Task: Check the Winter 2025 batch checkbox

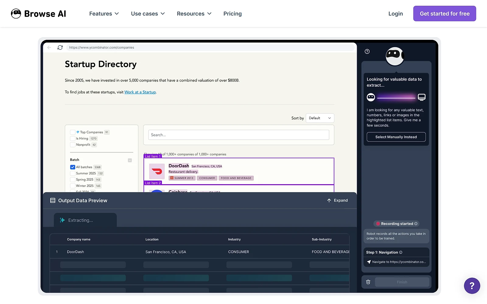Action: 72,186
